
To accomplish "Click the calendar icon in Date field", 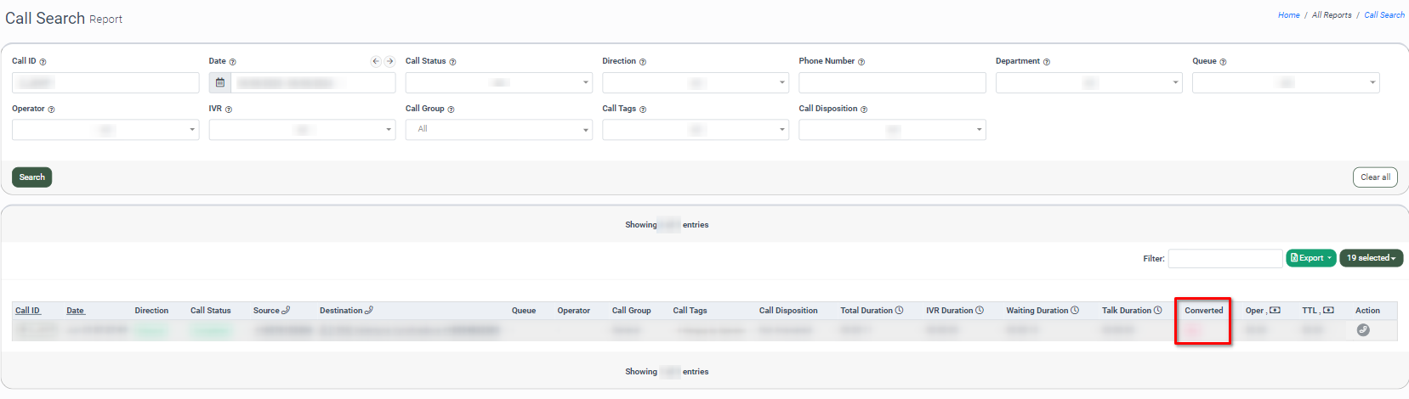I will click(220, 83).
